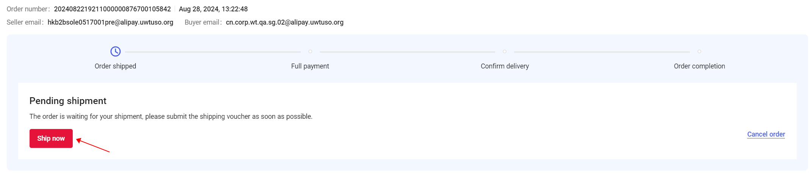Select the Order completion step label
This screenshot has height=174, width=810.
[699, 66]
